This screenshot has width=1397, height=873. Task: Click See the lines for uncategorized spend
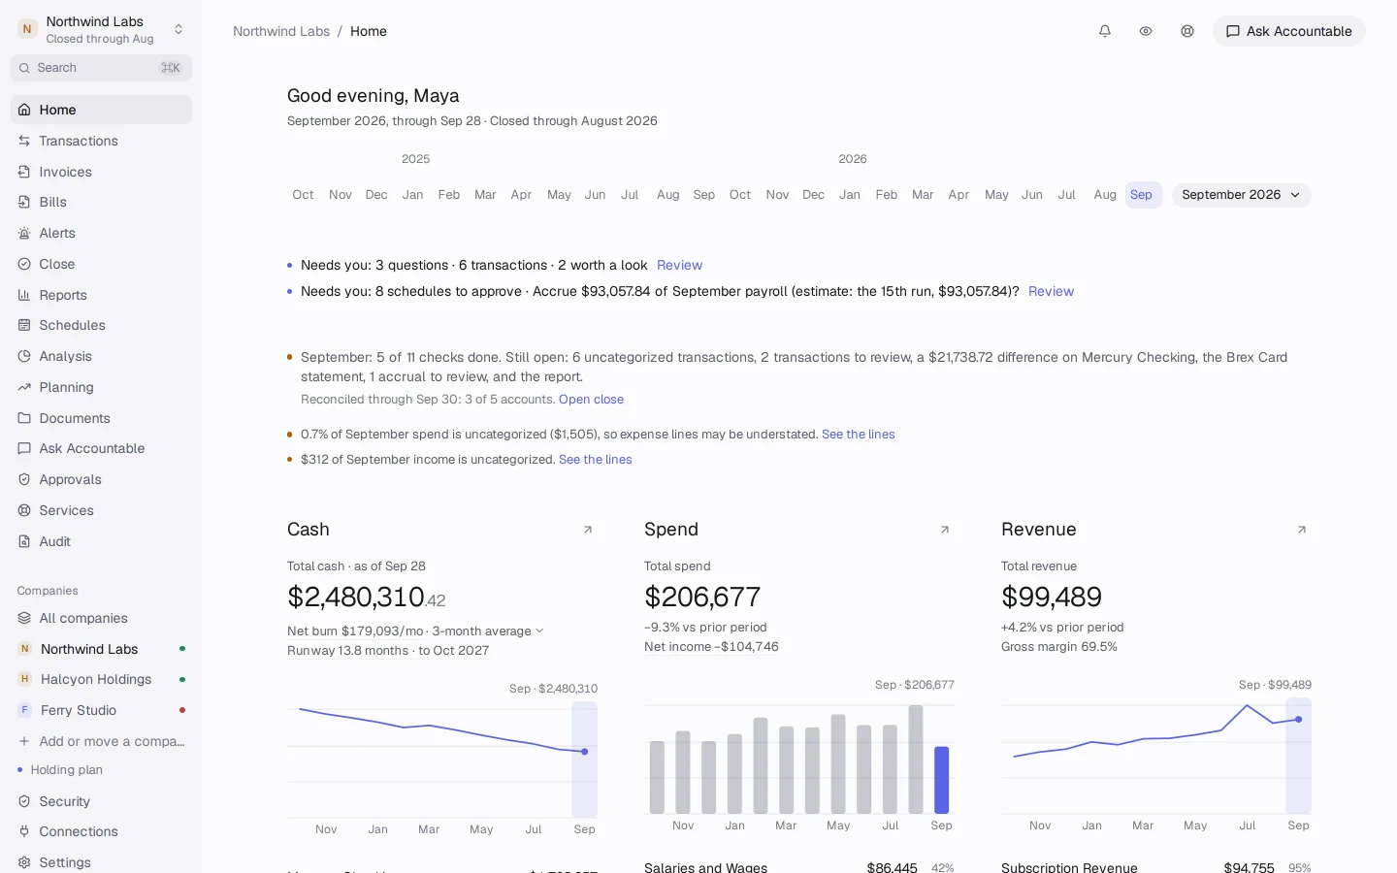point(859,435)
